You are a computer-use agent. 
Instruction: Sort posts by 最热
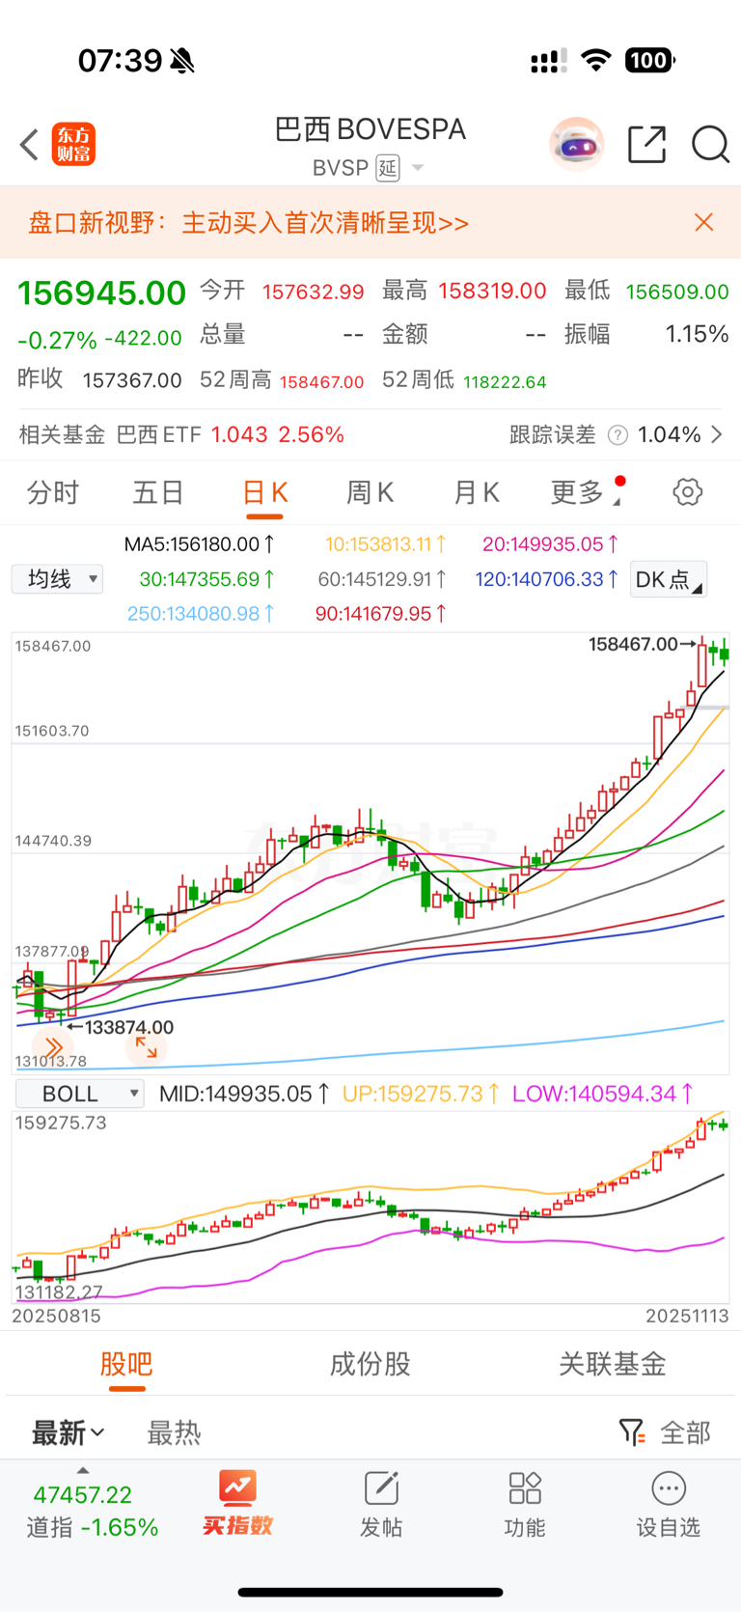click(174, 1432)
